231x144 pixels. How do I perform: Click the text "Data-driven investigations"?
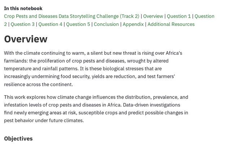[151, 105]
